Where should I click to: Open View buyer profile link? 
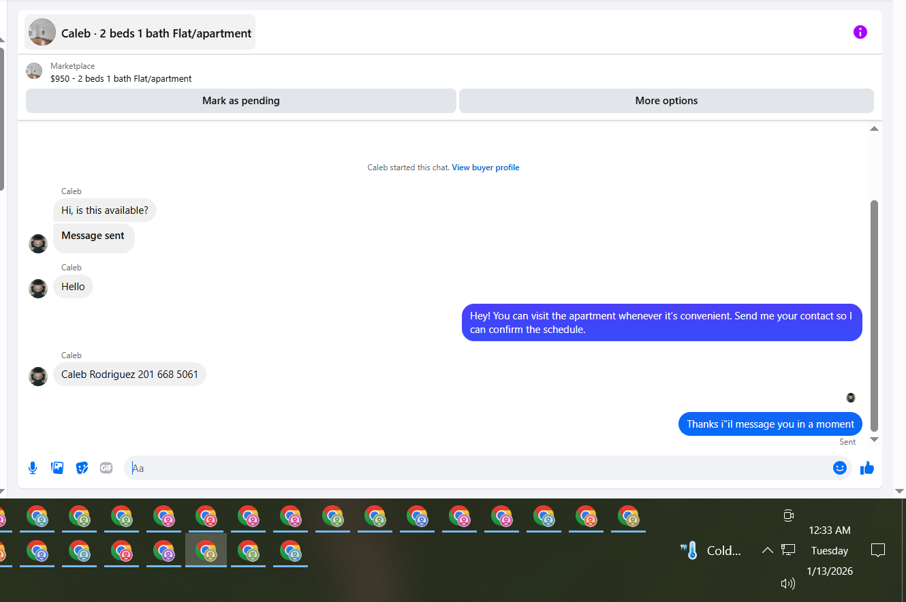click(486, 168)
